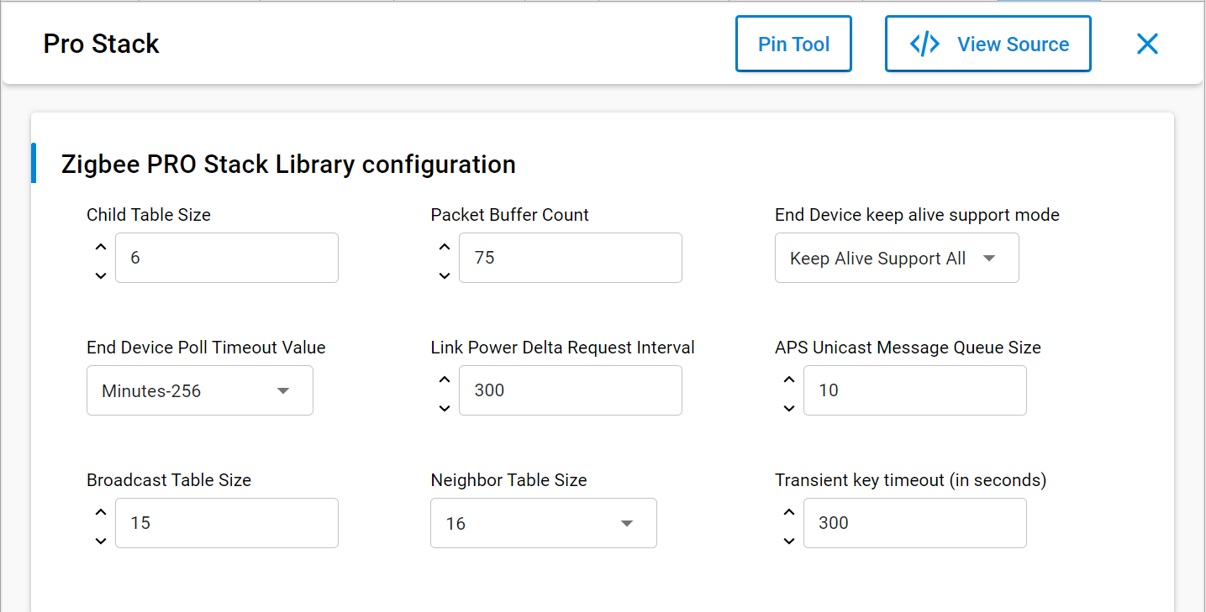Focus APS Unicast Message Queue Size field

(x=914, y=390)
